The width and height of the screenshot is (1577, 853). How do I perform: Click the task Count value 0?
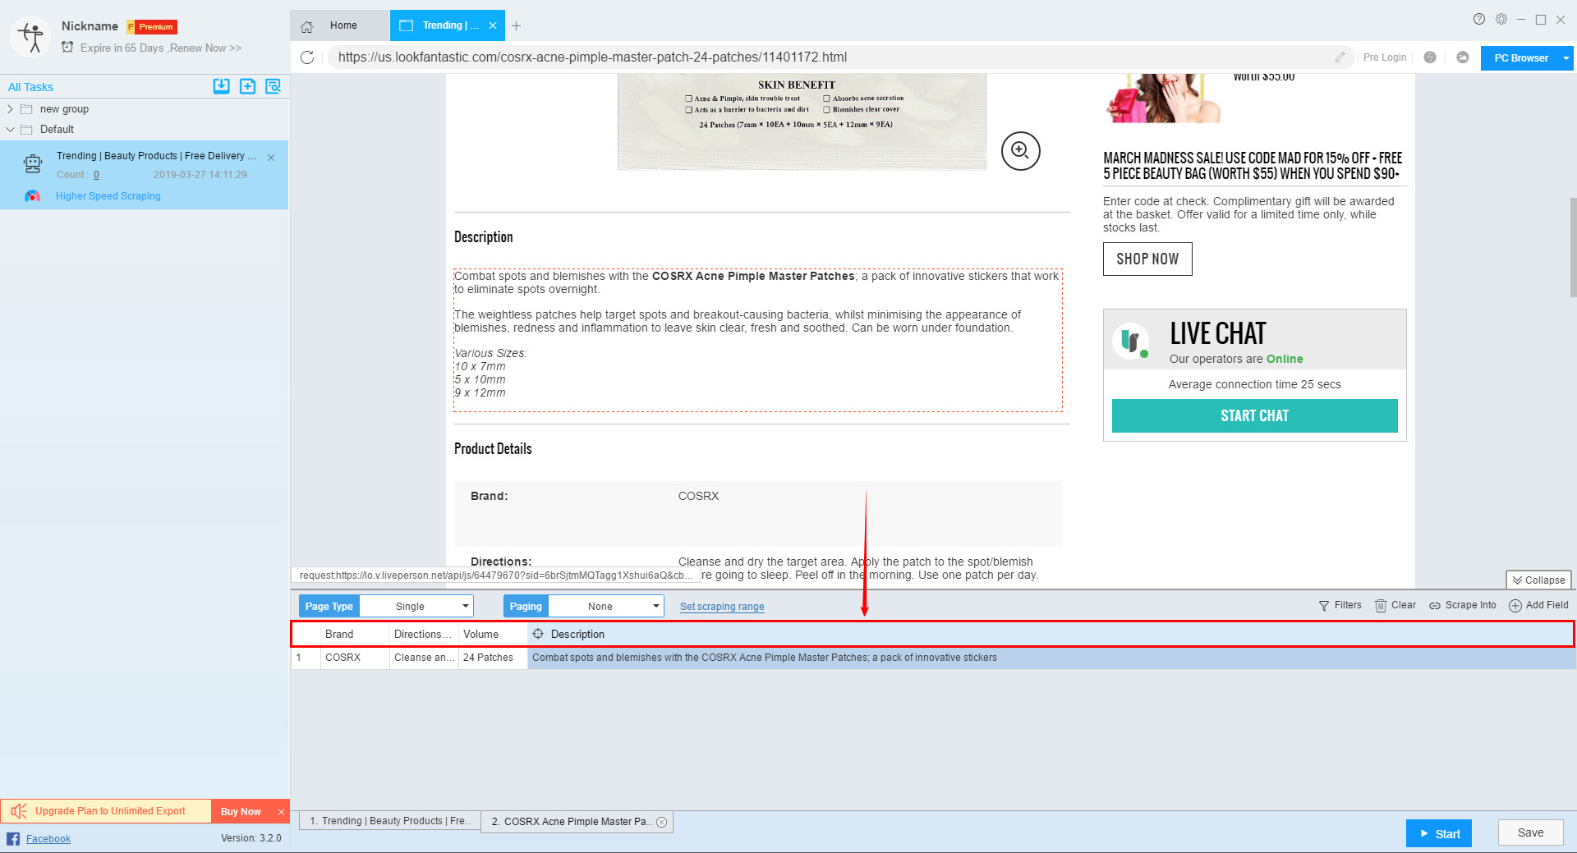(x=96, y=175)
